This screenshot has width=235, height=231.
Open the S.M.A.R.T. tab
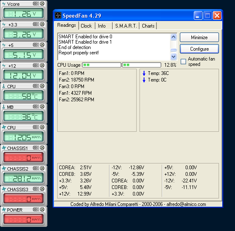(126, 26)
